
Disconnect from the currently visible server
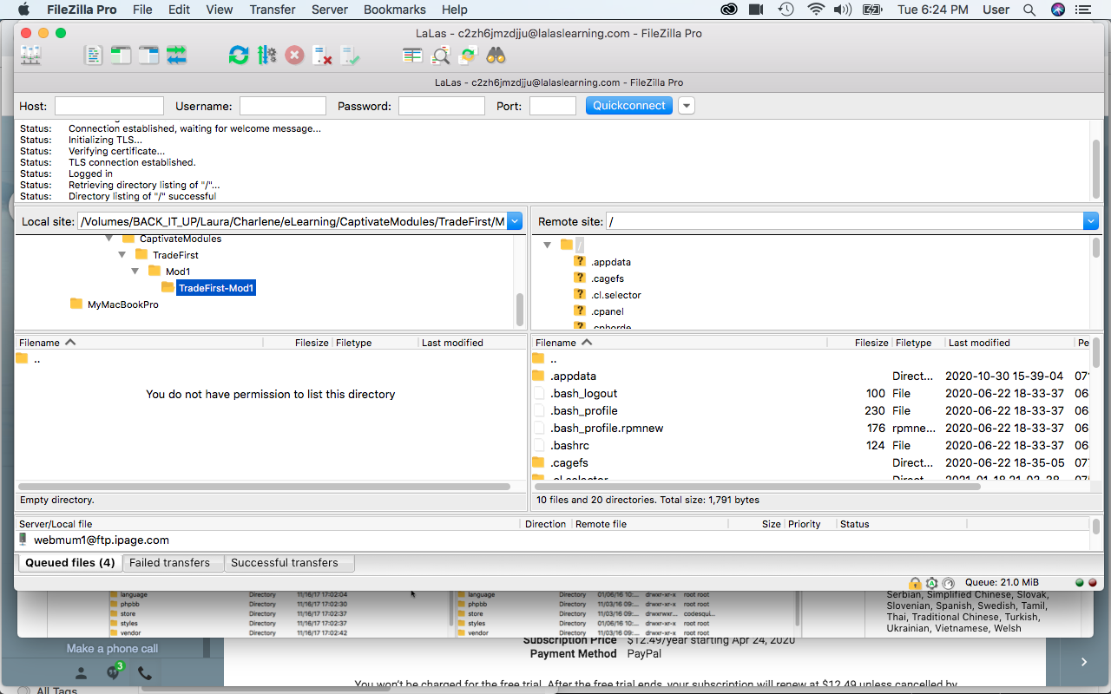click(x=323, y=56)
